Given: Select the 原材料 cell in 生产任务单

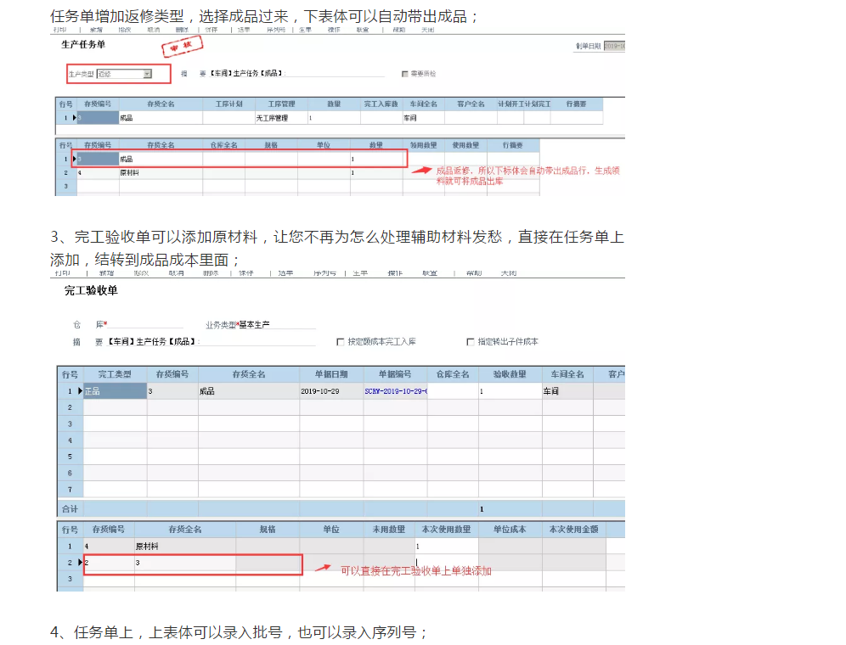Looking at the screenshot, I should 161,172.
